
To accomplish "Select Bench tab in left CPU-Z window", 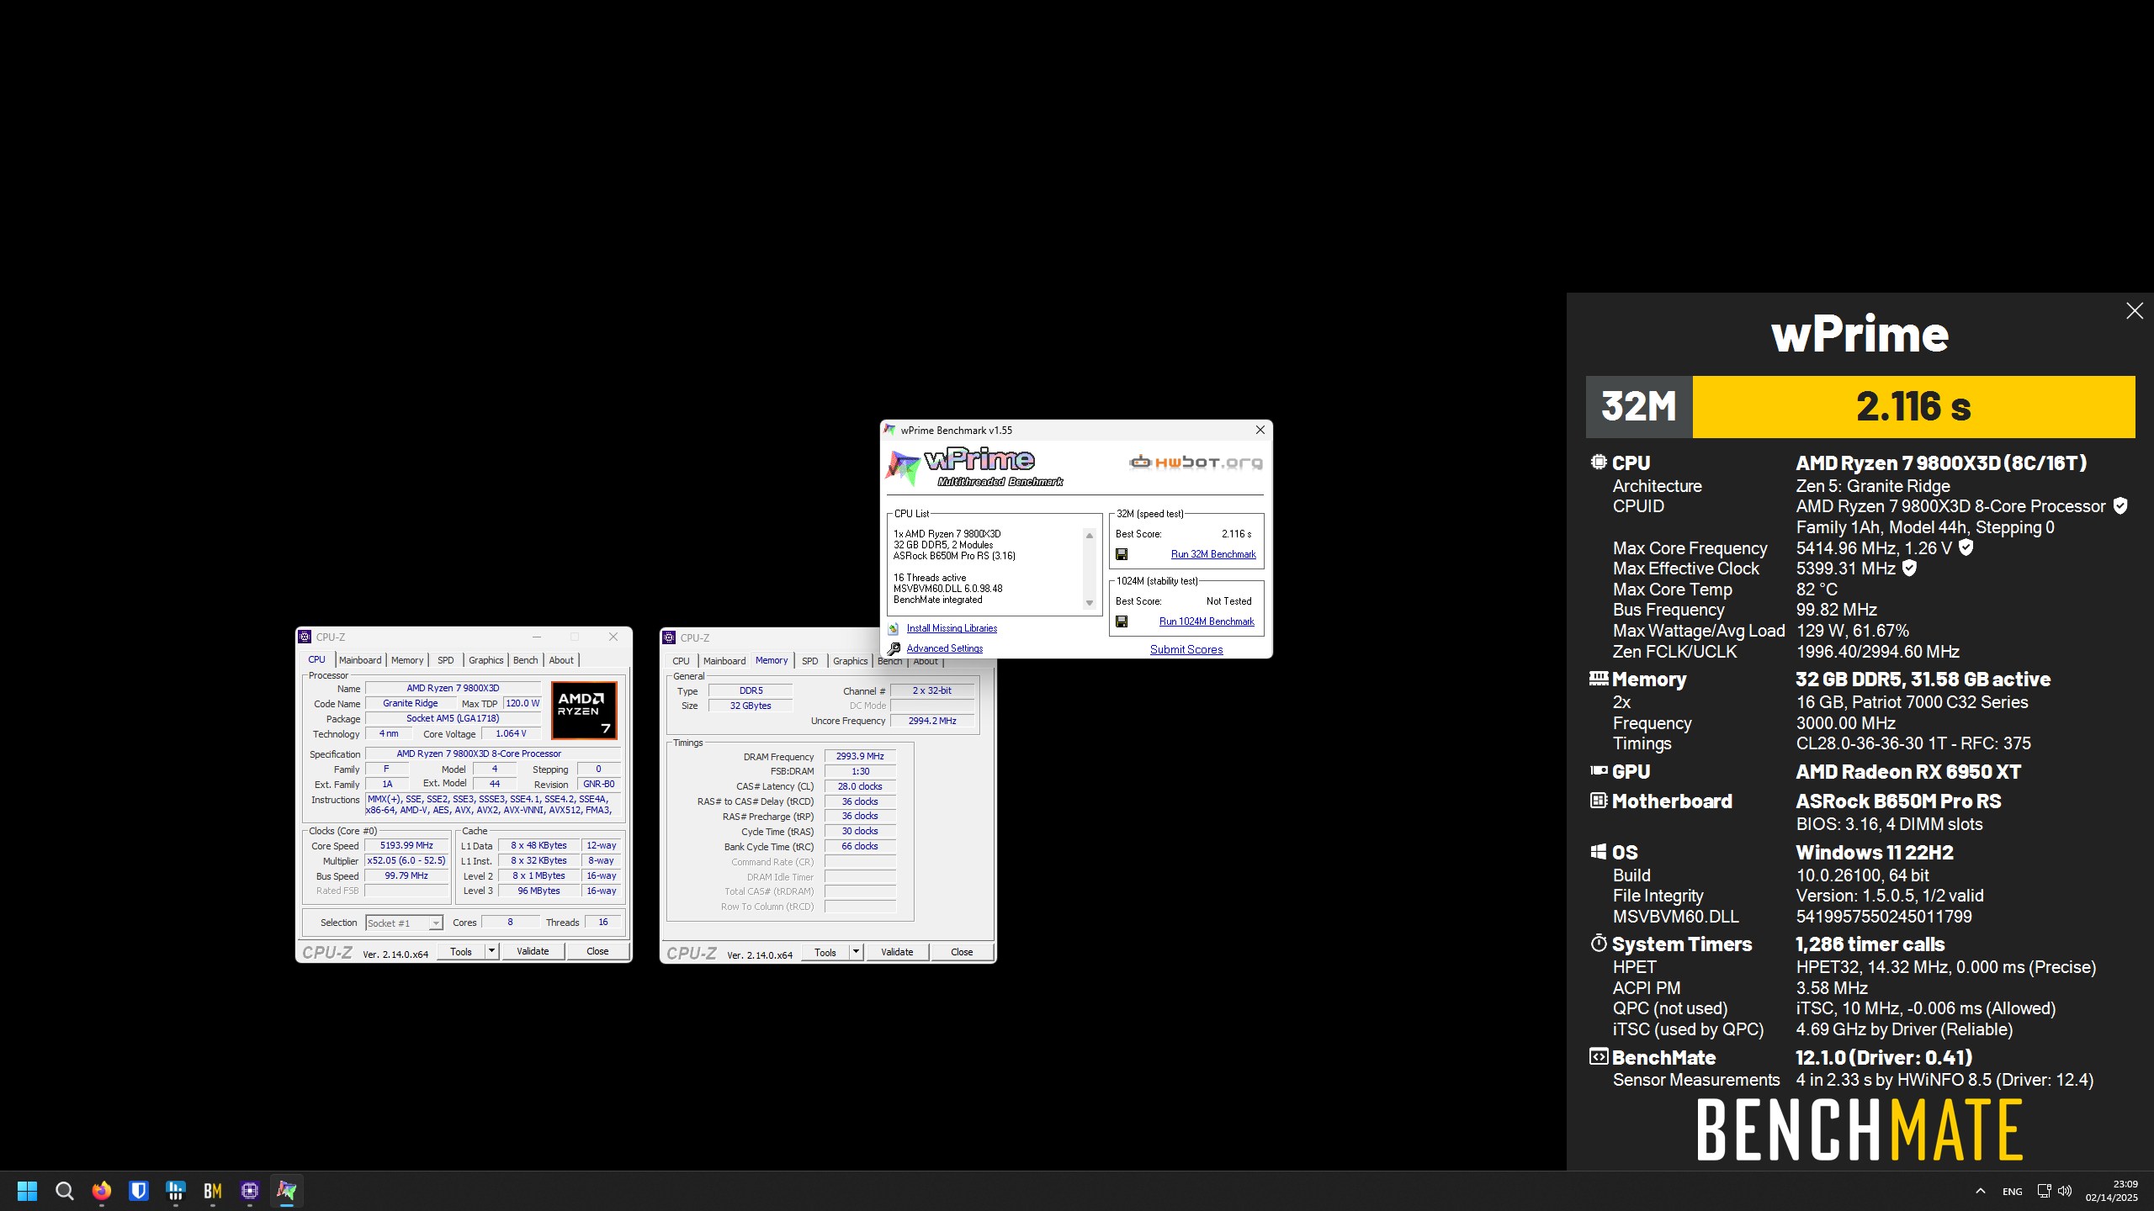I will point(526,661).
